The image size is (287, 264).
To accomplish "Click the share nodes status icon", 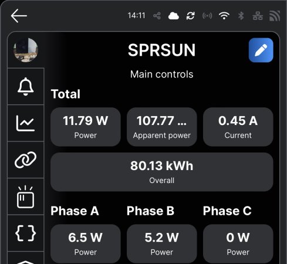I will (157, 16).
